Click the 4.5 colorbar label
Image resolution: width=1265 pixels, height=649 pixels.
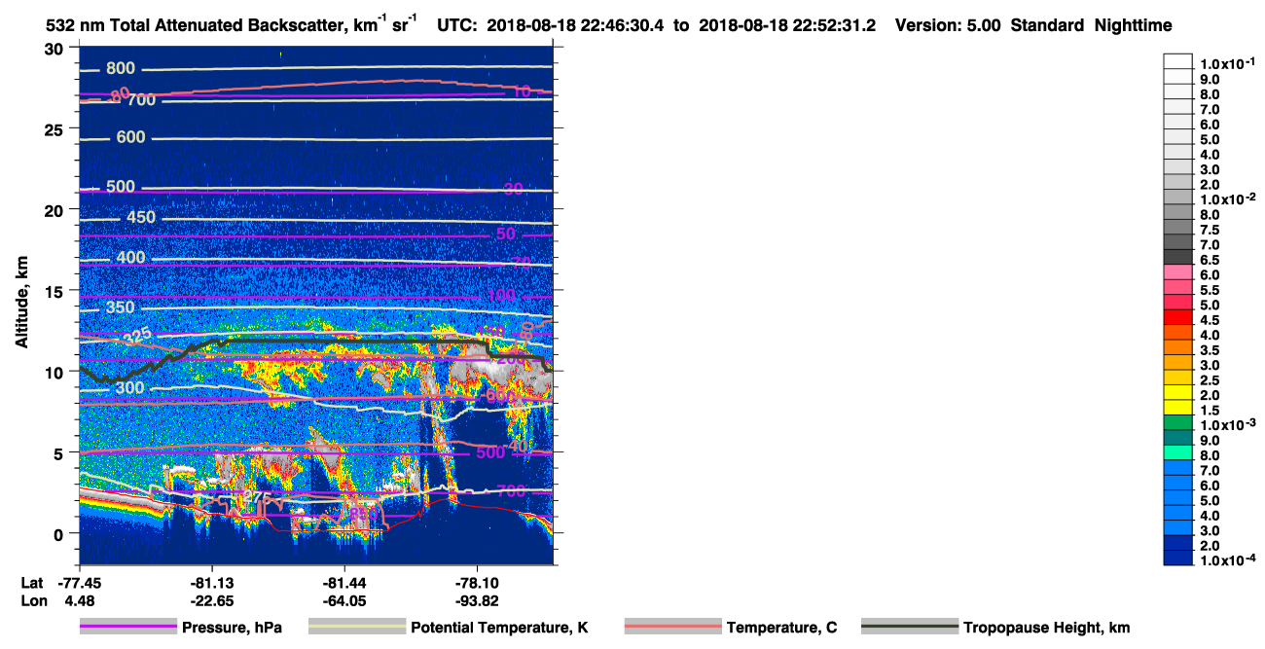1211,320
